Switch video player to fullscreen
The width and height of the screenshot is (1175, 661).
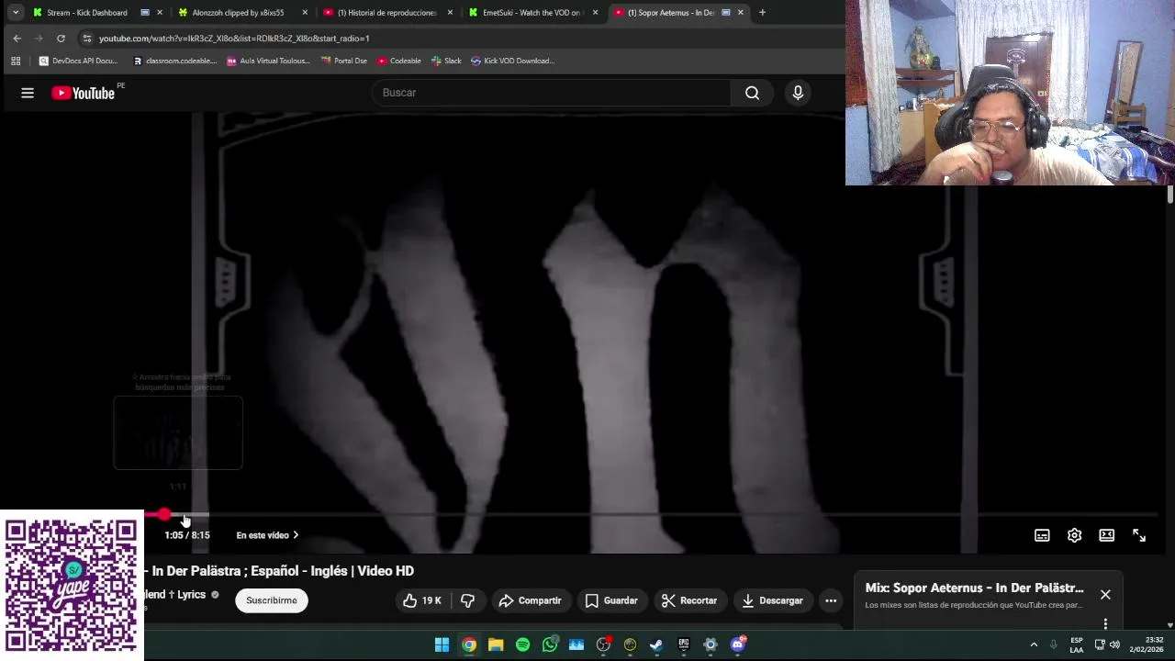pyautogui.click(x=1138, y=535)
